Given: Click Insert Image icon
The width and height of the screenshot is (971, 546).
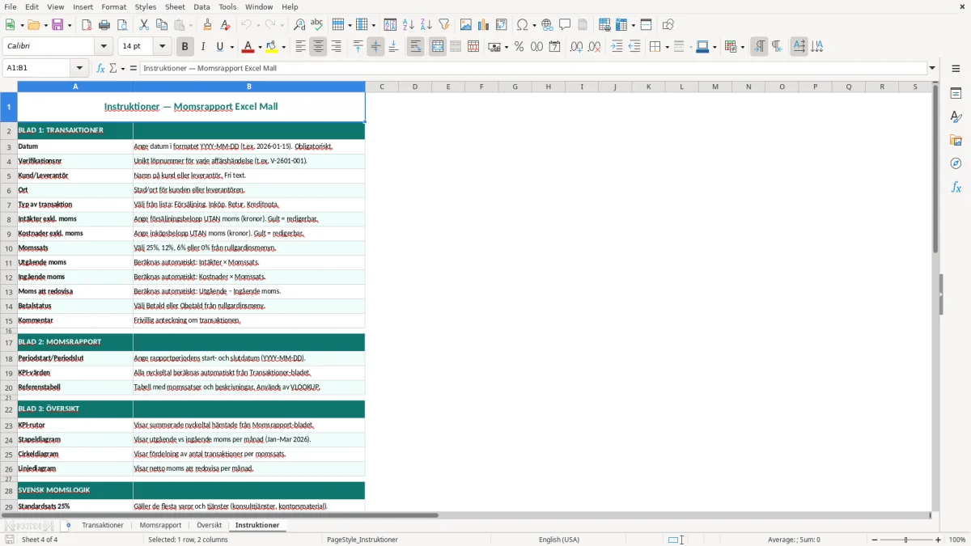Looking at the screenshot, I should click(466, 25).
